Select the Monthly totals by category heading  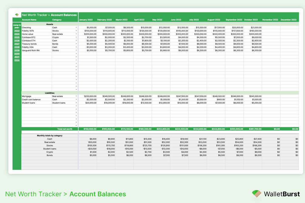(x=49, y=136)
